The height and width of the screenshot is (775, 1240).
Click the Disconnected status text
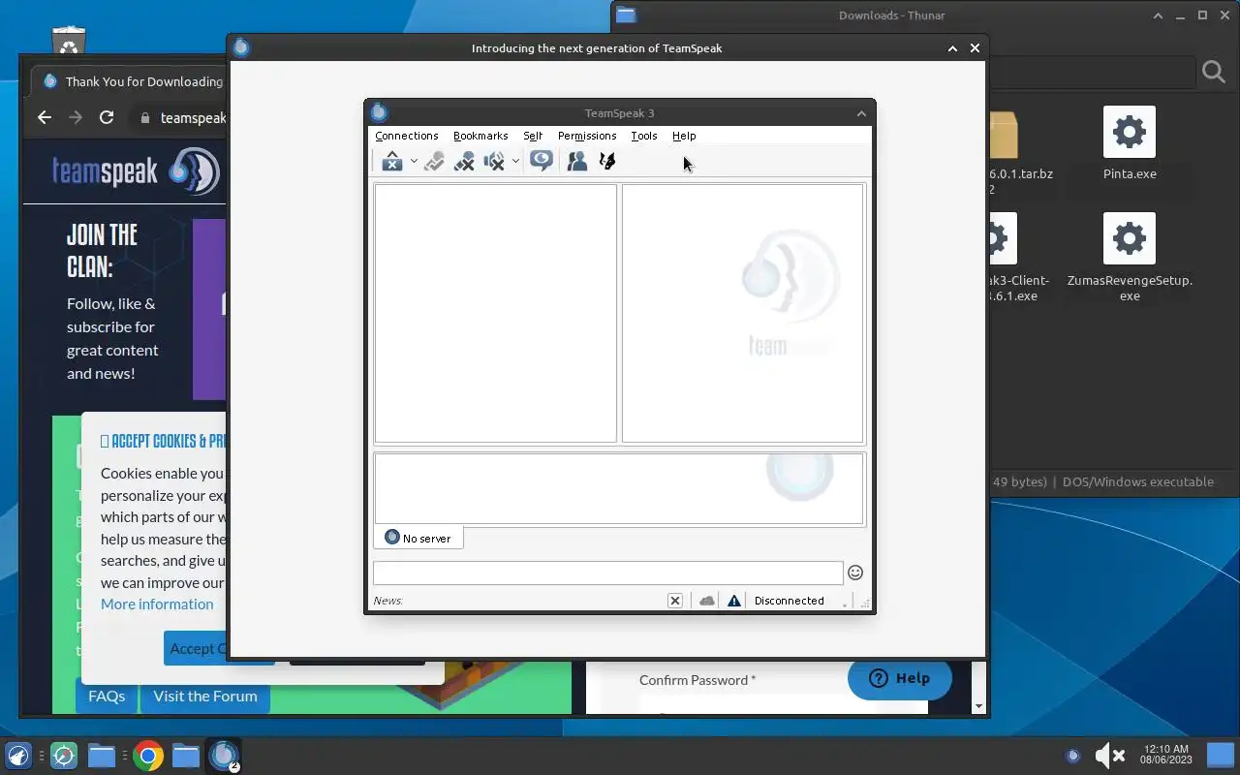point(790,601)
